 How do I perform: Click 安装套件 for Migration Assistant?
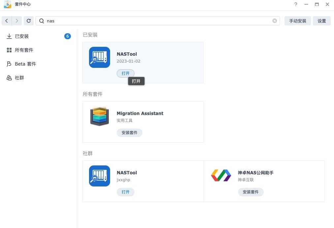click(130, 133)
